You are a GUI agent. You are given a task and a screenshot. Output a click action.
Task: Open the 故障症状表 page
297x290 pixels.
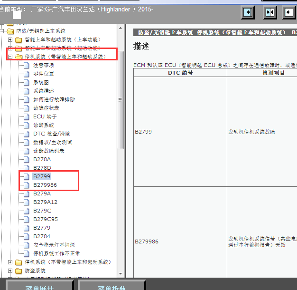[46, 108]
